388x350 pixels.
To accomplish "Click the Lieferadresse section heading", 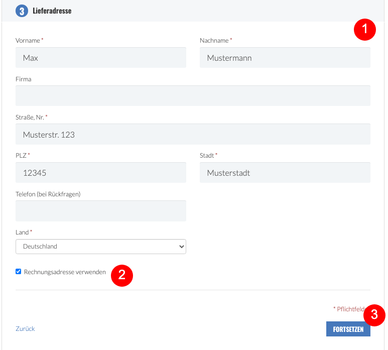I will tap(52, 11).
